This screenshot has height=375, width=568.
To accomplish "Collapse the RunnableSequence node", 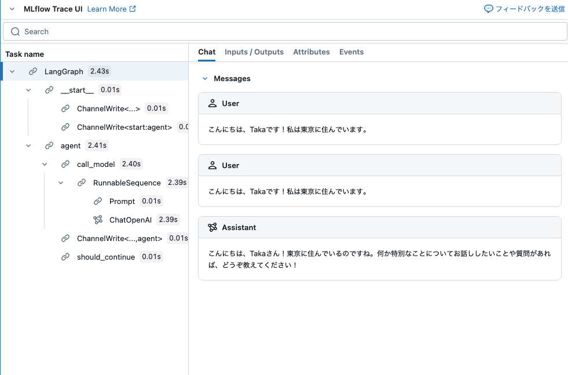I will (x=61, y=183).
